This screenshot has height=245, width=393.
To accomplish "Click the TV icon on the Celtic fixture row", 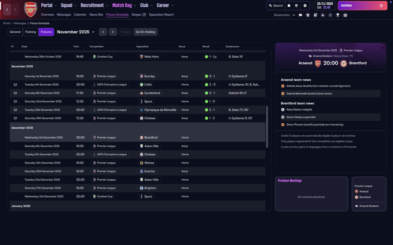I will pos(15,85).
